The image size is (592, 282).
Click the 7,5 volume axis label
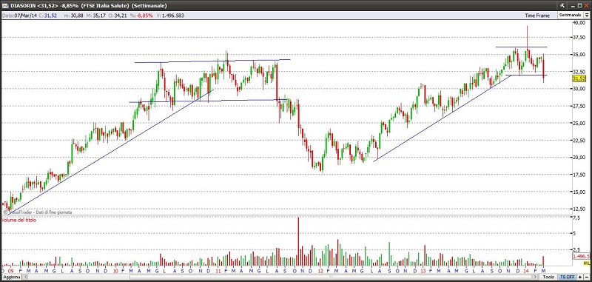[x=576, y=218]
